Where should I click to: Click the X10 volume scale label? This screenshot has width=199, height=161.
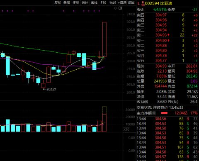coord(126,129)
